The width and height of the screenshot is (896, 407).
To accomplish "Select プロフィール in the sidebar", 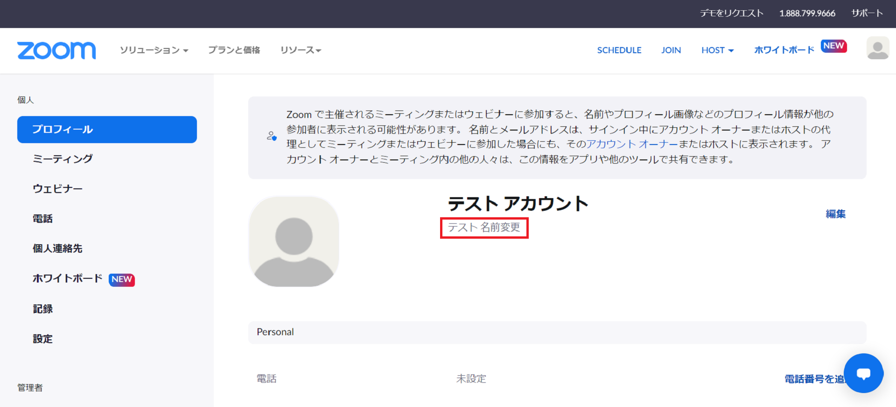I will pyautogui.click(x=107, y=130).
